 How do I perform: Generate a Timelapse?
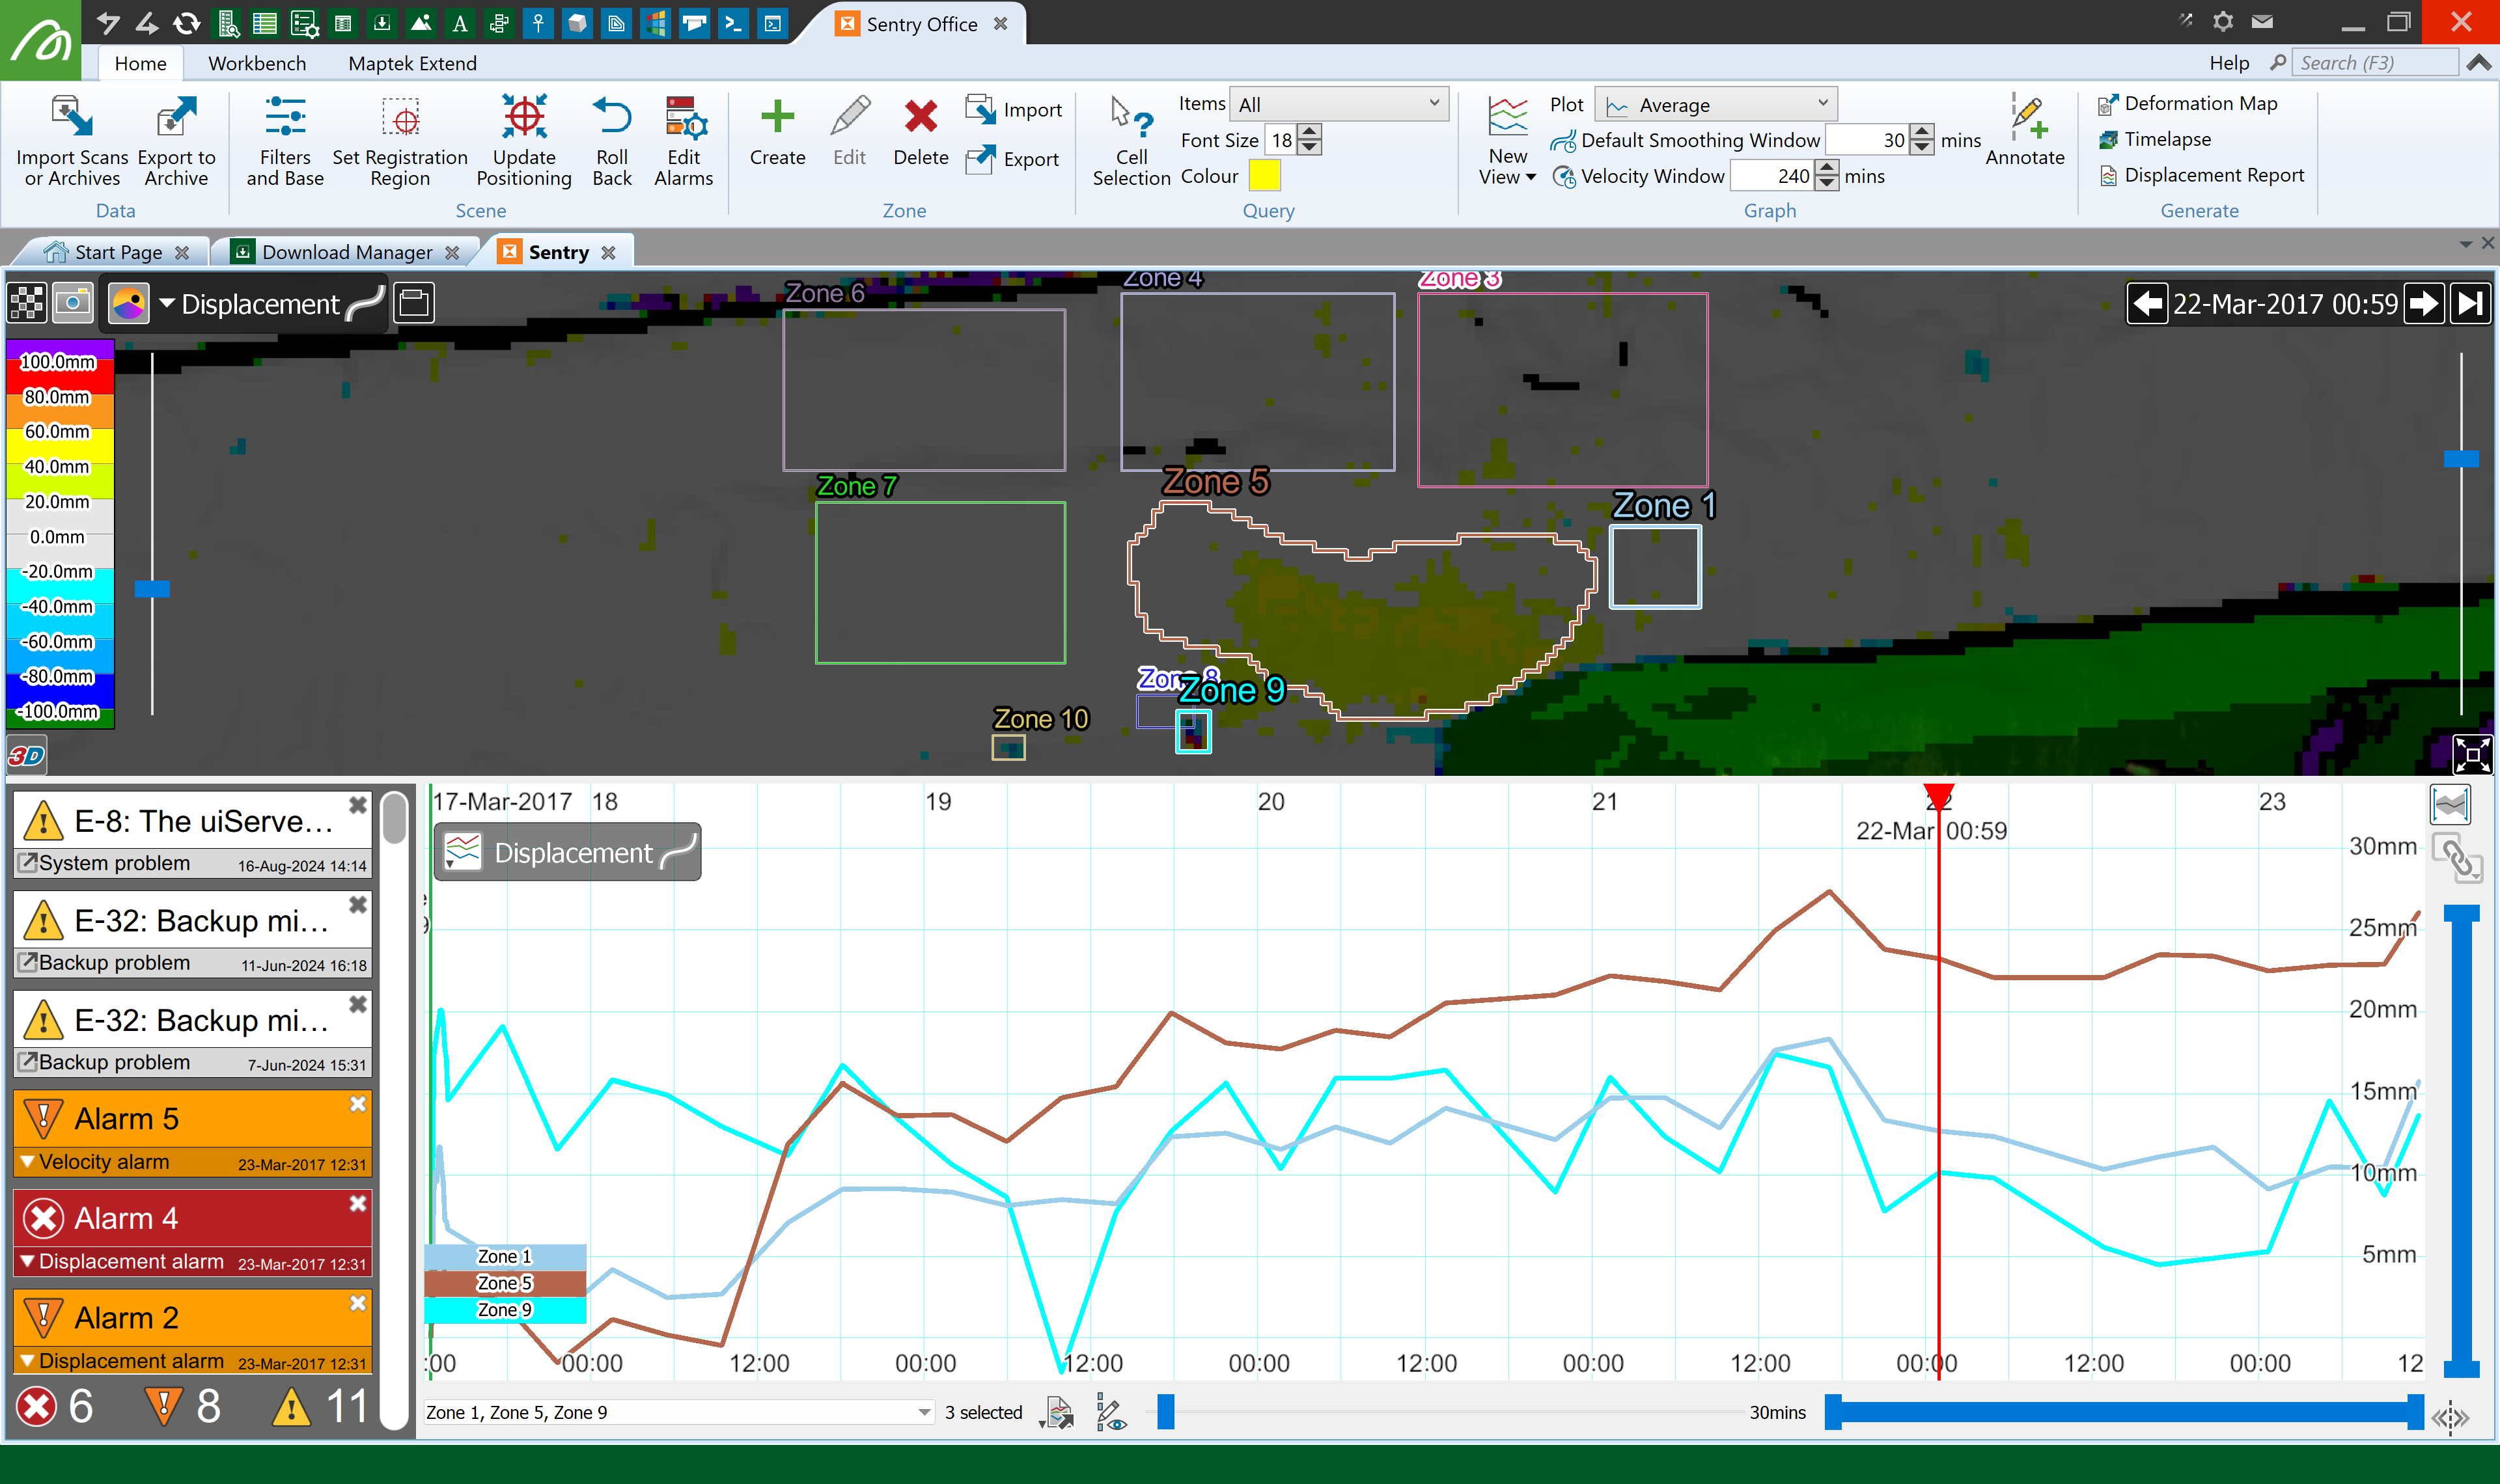tap(2155, 140)
